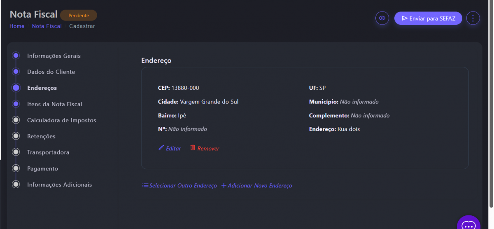Select the Calculadora de Impostos step circle
The height and width of the screenshot is (229, 494).
[x=16, y=120]
